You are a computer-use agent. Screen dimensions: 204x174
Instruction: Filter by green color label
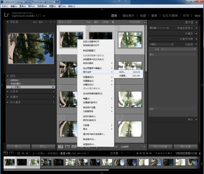pyautogui.click(x=161, y=153)
